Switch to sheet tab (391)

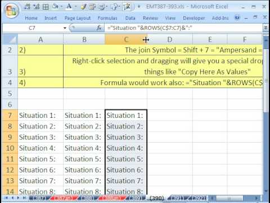click(177, 198)
